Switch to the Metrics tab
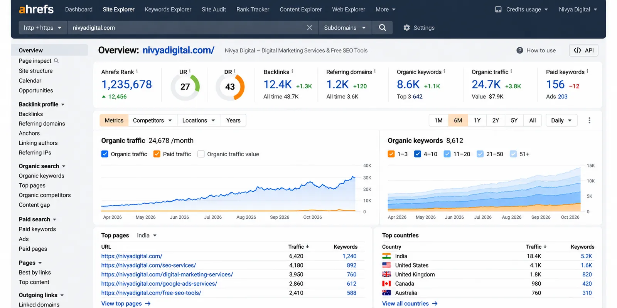The width and height of the screenshot is (617, 308). (114, 121)
